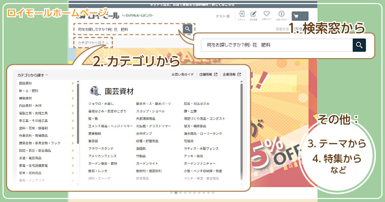
Task: Click 外部清掃用品 in the subcategory list
Action: click(x=145, y=119)
